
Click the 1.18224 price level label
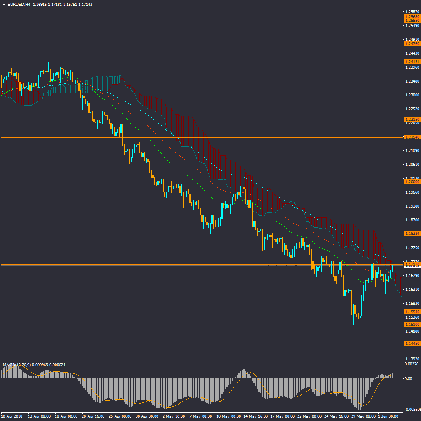point(411,233)
